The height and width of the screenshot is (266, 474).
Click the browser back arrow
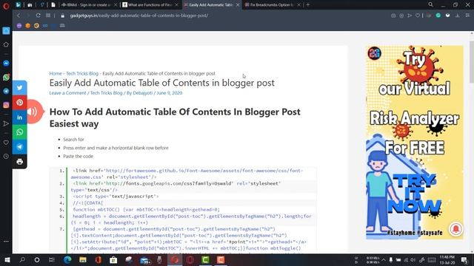click(x=19, y=16)
